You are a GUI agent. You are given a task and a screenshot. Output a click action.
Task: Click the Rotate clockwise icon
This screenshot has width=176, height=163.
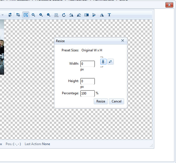(64, 15)
